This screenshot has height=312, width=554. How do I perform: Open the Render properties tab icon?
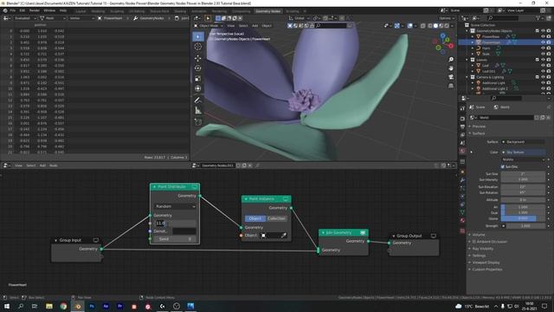[462, 119]
